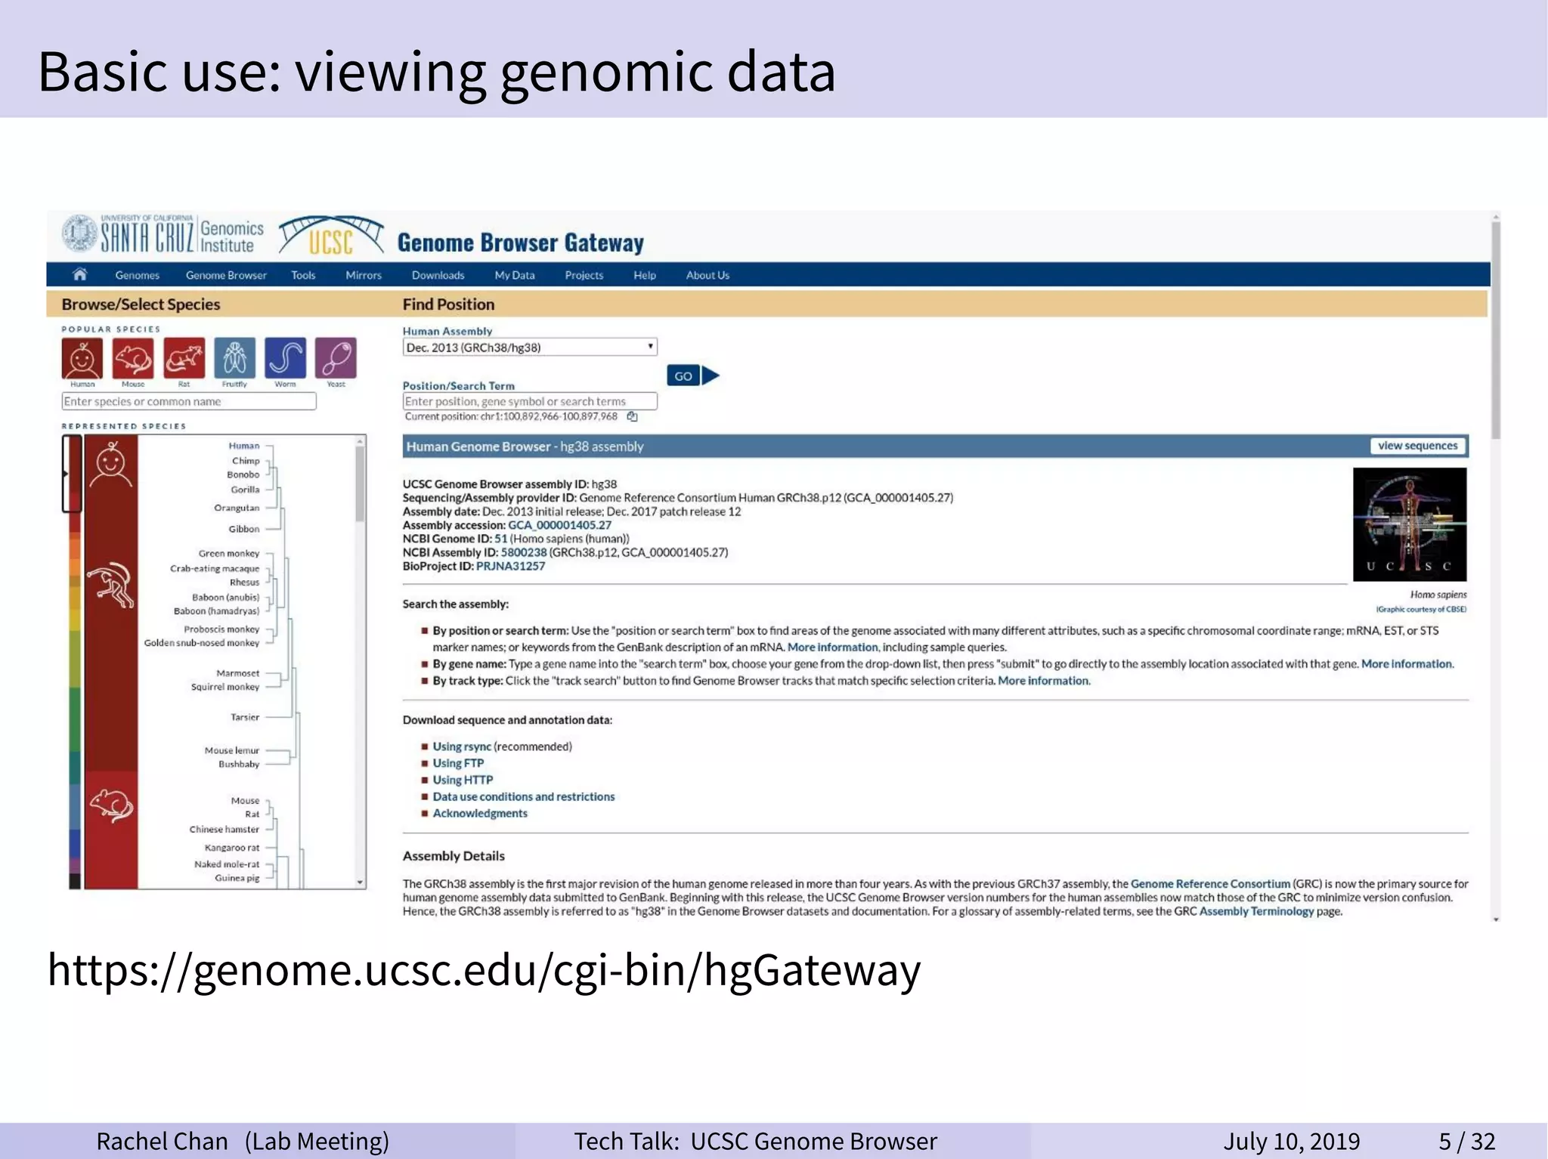
Task: Open the Mirrors menu
Action: tap(364, 275)
